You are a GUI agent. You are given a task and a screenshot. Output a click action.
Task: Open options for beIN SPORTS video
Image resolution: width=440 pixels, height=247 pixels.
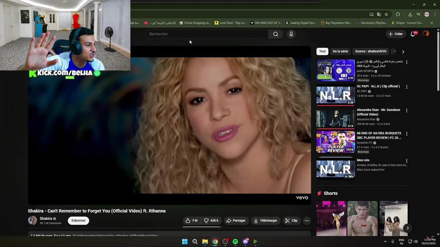(x=407, y=62)
